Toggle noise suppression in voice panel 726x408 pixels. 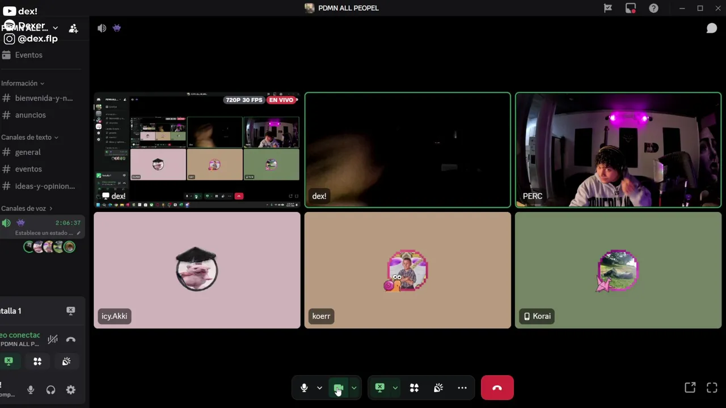(53, 339)
